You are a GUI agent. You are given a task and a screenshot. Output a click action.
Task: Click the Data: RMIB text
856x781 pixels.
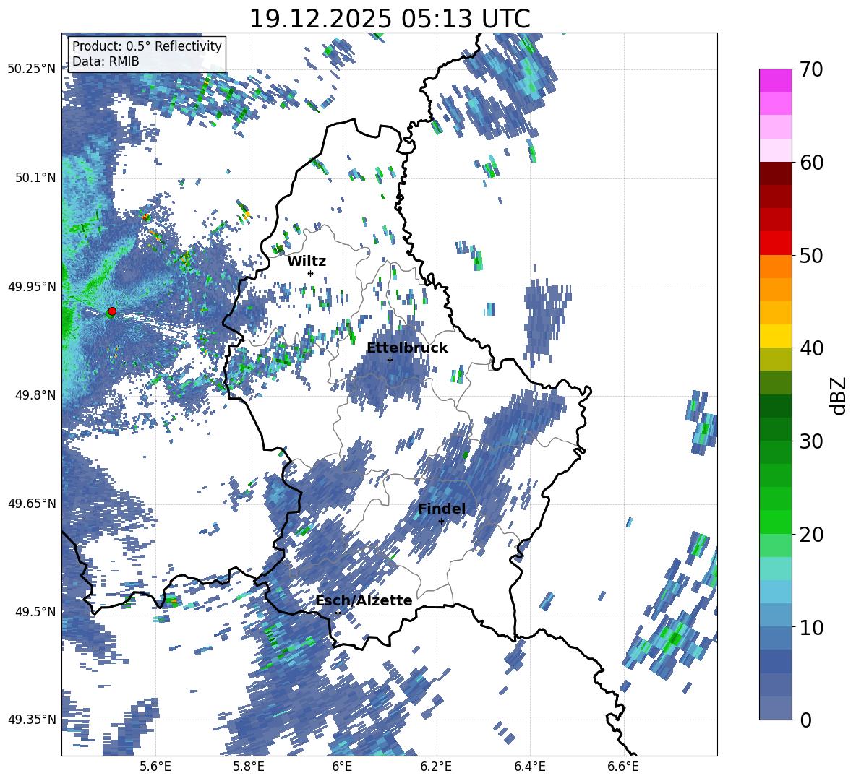106,61
